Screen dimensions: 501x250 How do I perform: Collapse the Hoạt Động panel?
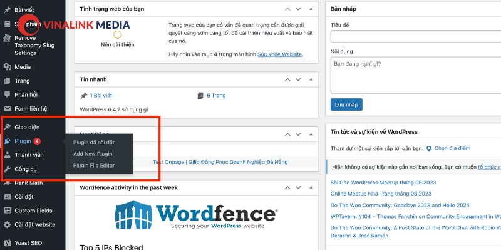point(311,134)
